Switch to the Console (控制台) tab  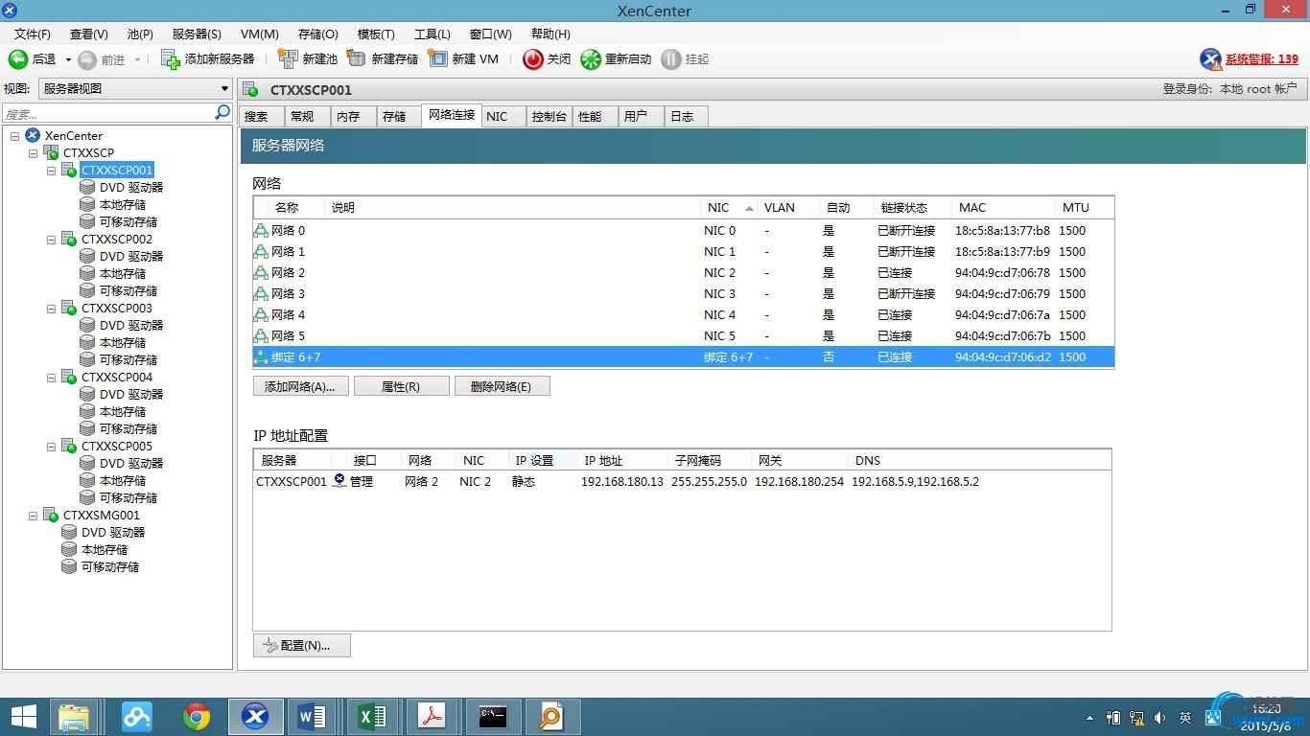[549, 116]
